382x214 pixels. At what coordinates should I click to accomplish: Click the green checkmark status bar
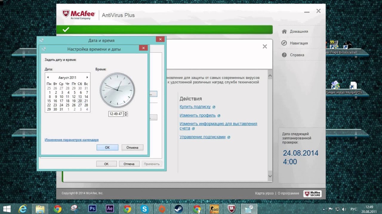164,29
